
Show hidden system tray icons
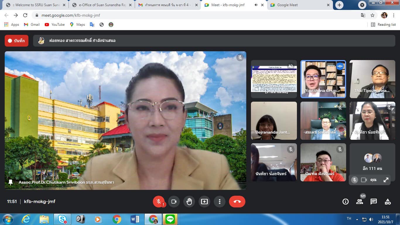(357, 219)
